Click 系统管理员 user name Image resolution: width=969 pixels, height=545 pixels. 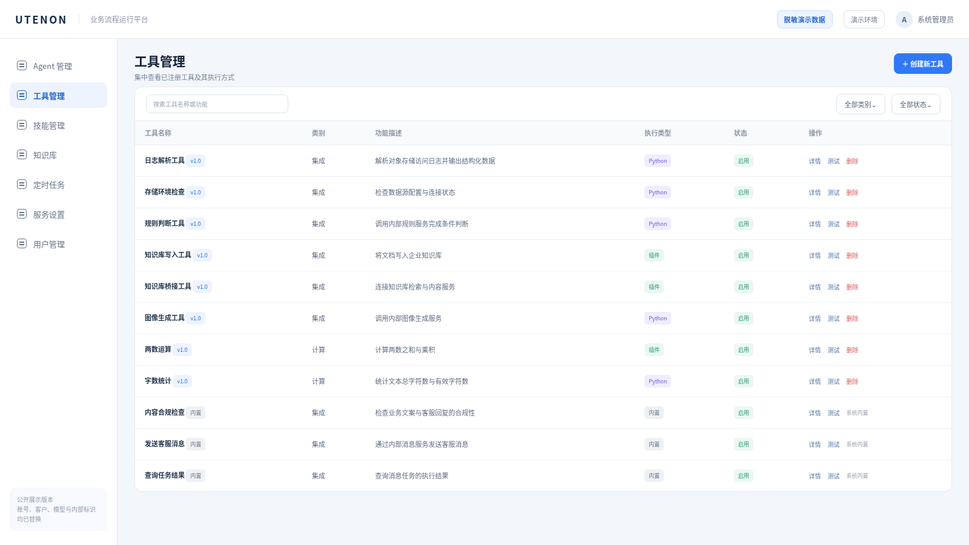coord(936,19)
